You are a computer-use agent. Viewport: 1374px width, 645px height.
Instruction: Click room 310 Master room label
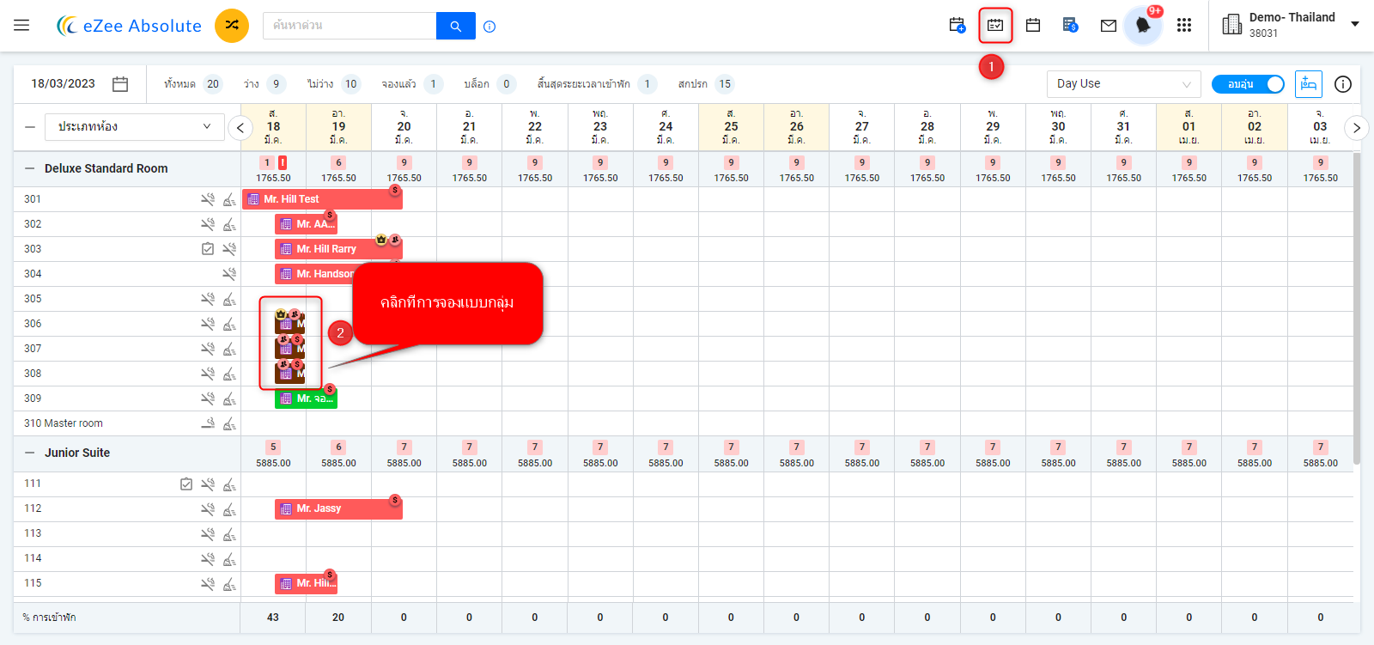(x=64, y=423)
